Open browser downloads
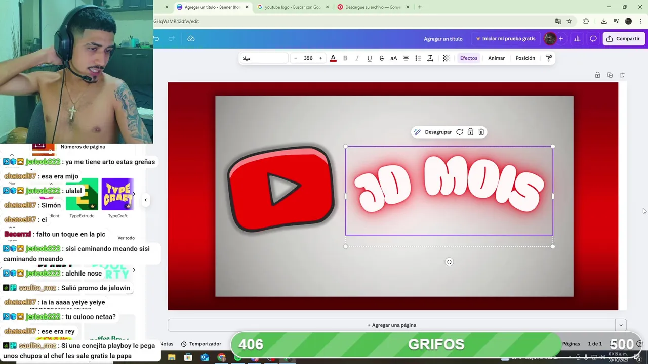This screenshot has height=364, width=648. tap(604, 21)
